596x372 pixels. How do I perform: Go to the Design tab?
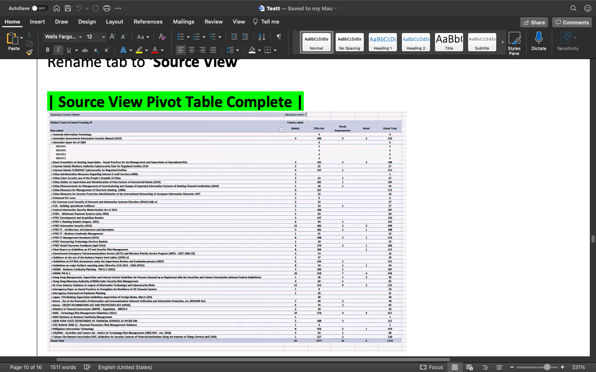(87, 22)
